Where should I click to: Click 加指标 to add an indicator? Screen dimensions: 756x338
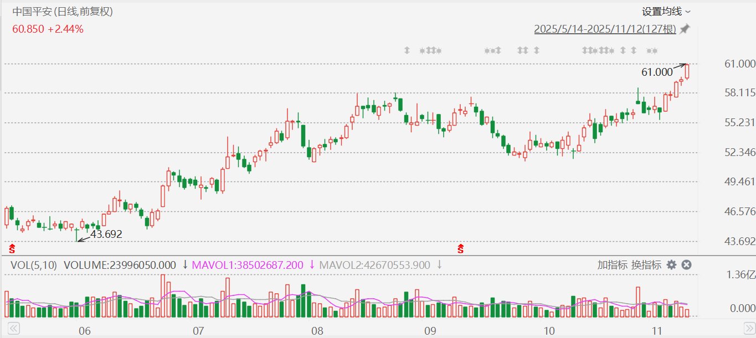[613, 265]
